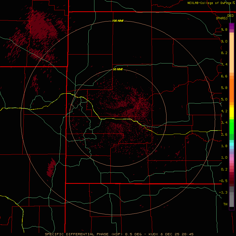236x236 pixels.
Task: Click the 8.2 value on the color scale
Action: click(224, 53)
